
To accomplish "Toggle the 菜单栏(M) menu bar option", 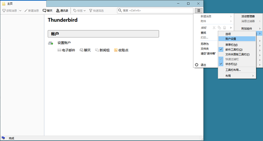I will pyautogui.click(x=237, y=45).
